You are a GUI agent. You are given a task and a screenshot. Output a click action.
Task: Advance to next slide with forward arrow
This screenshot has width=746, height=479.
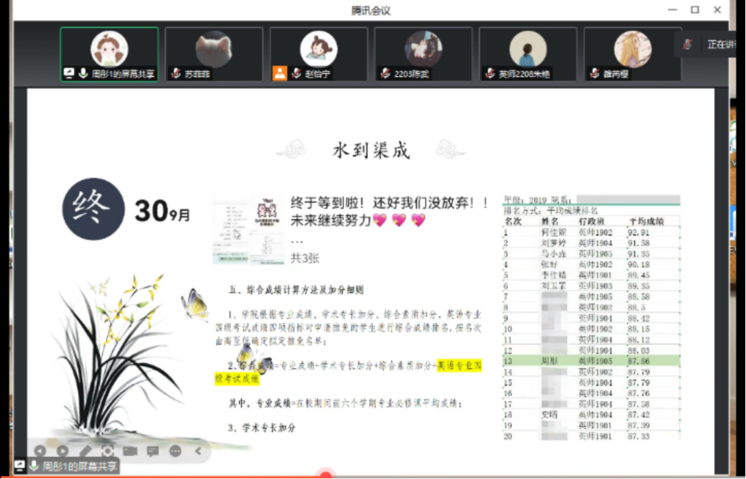coord(62,451)
